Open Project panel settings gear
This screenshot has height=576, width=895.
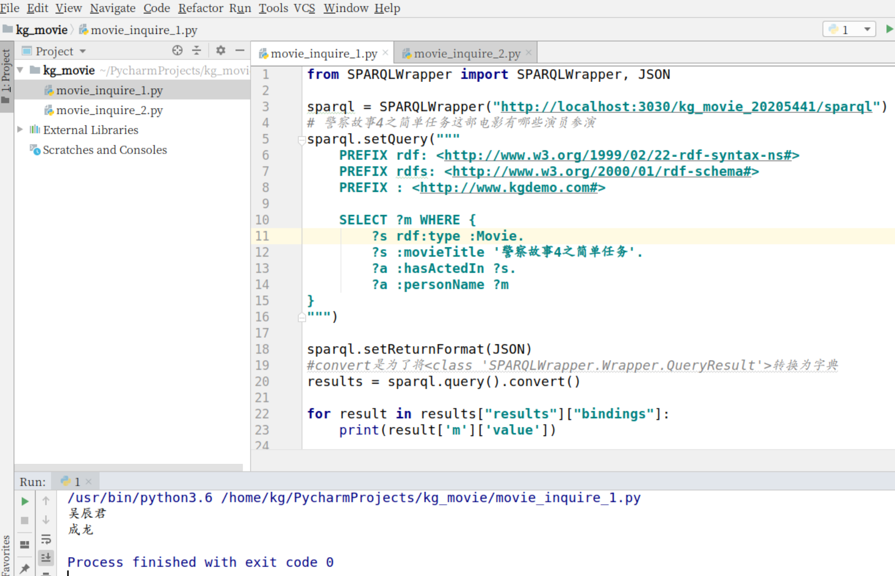tap(220, 51)
